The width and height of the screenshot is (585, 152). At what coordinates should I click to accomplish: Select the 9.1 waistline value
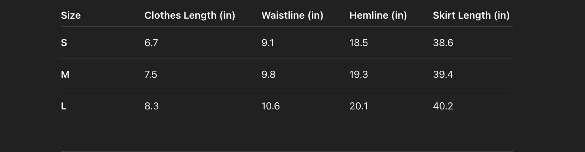(267, 43)
